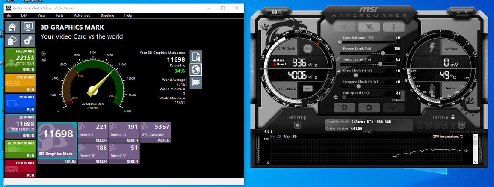Select Afterburner profile slot 1

[420, 125]
